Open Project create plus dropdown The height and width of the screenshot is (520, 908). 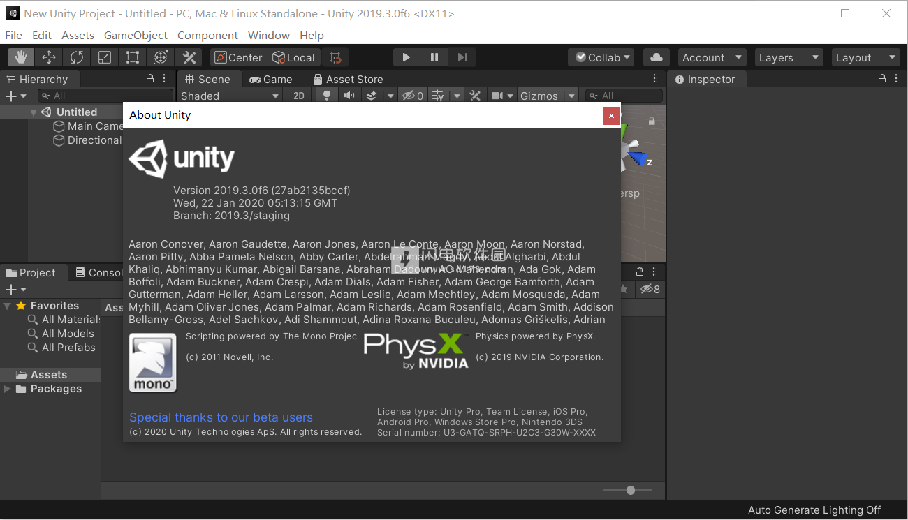(x=15, y=289)
